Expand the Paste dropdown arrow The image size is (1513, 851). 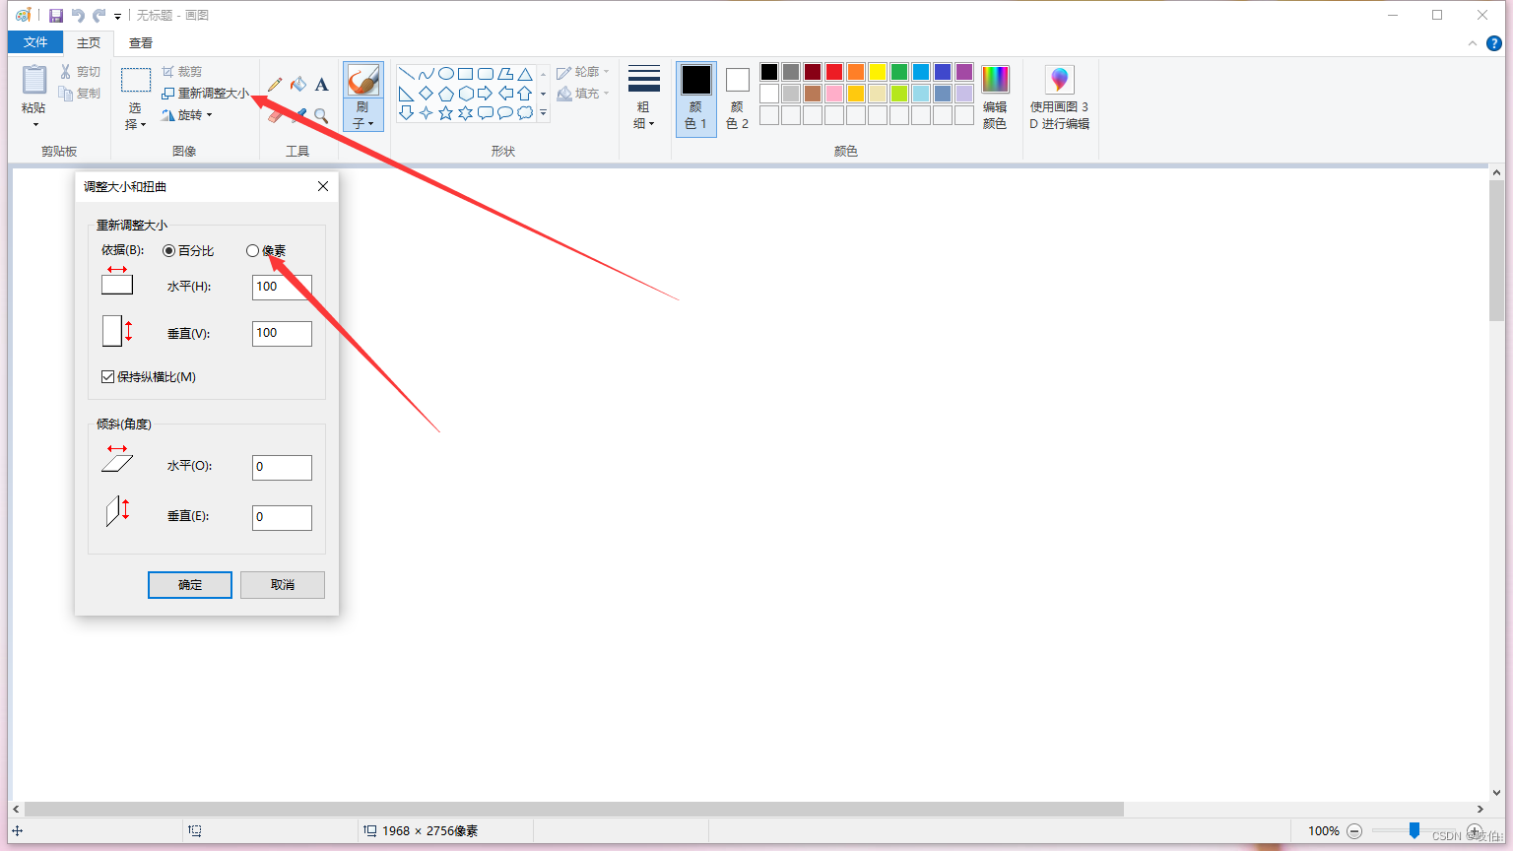click(x=35, y=125)
